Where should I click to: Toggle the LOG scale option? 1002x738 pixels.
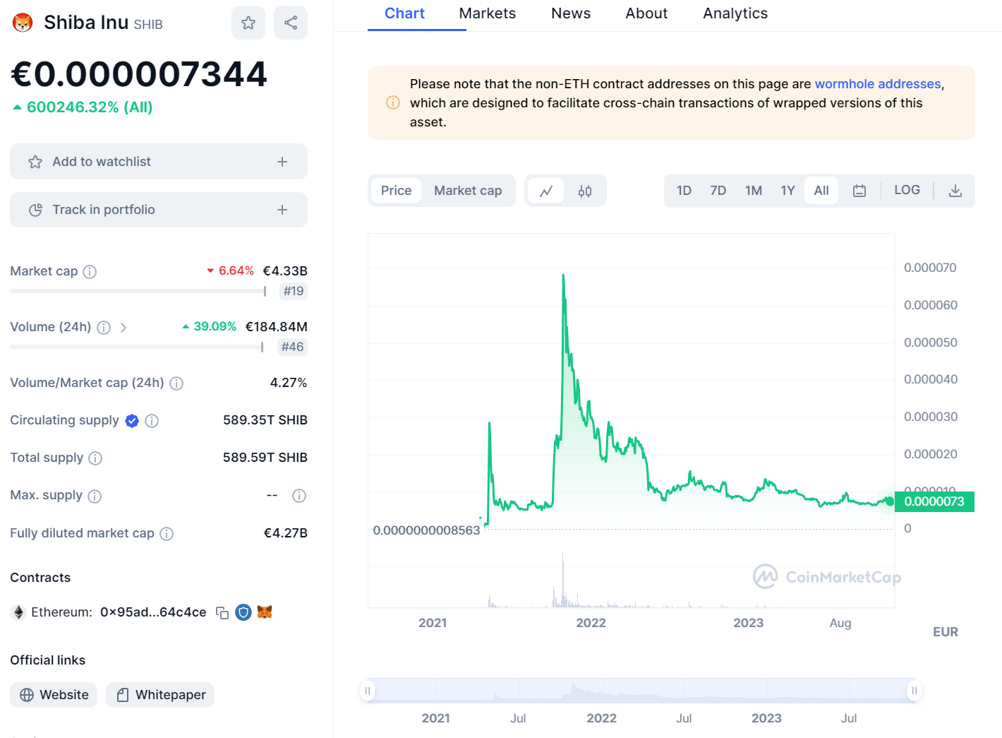907,190
